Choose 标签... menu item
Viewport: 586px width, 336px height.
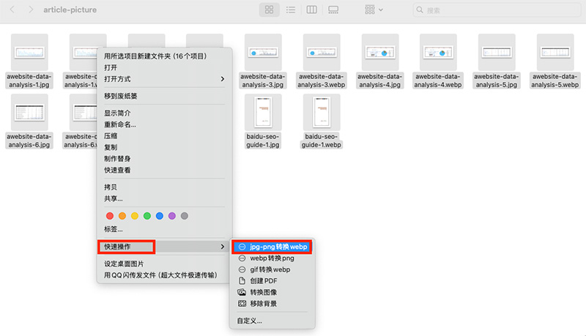(164, 229)
